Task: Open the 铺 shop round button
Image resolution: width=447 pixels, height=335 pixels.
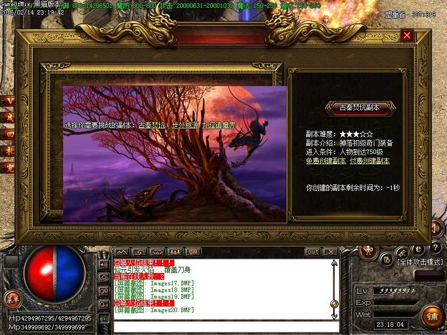Action: (x=432, y=316)
